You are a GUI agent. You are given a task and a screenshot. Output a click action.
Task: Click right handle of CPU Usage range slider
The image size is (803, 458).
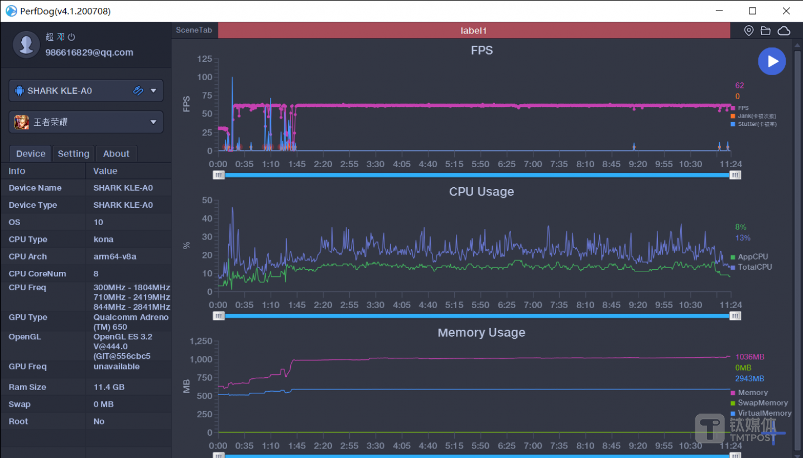(x=735, y=316)
